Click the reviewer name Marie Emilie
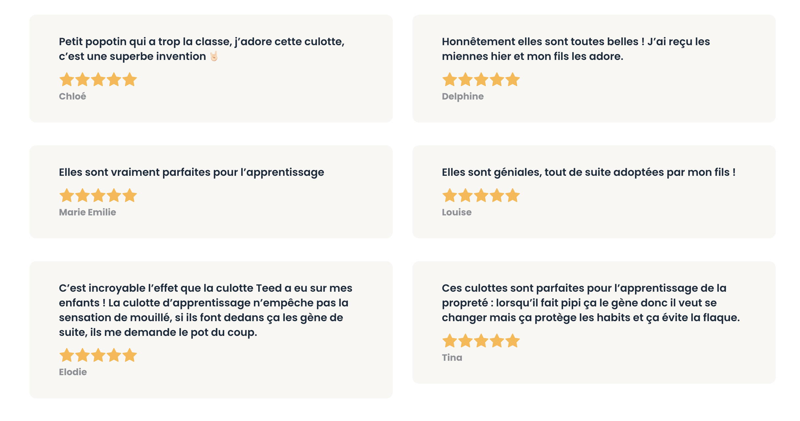The width and height of the screenshot is (800, 421). point(87,212)
